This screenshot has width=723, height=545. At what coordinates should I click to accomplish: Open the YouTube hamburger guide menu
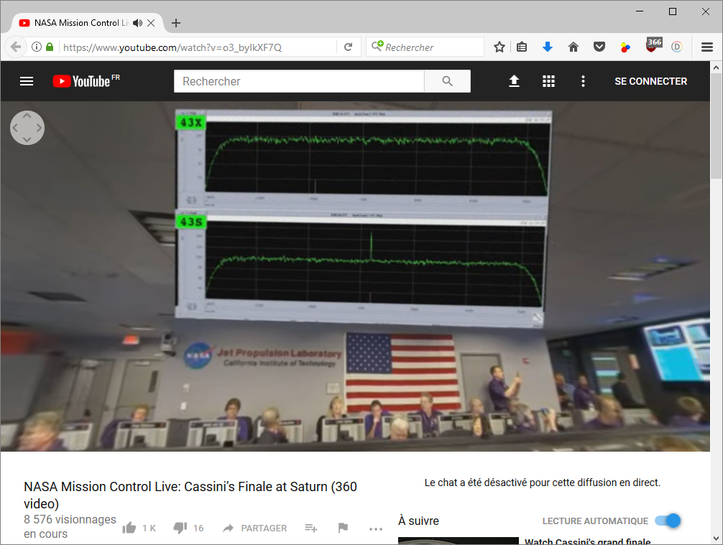pos(27,81)
